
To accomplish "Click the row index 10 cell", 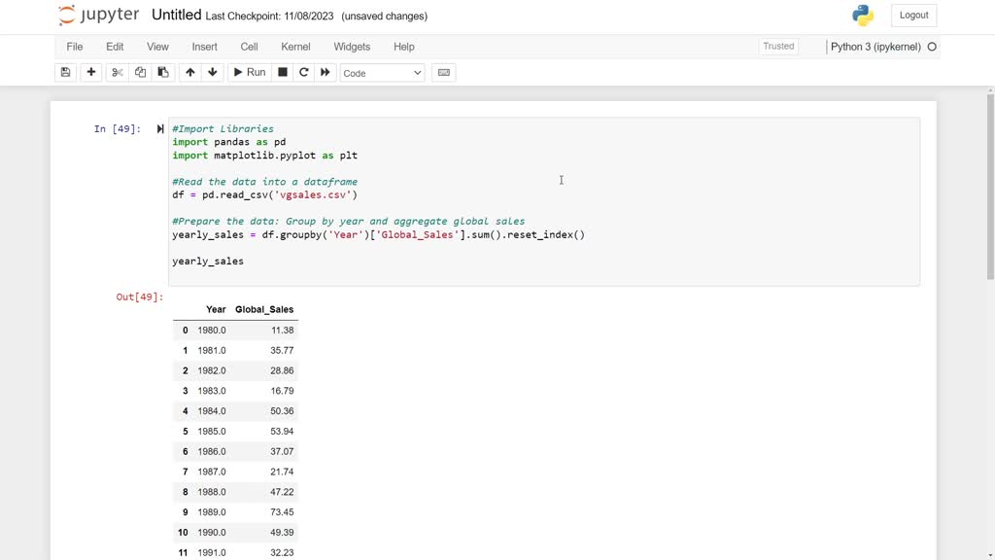I will pyautogui.click(x=183, y=533).
